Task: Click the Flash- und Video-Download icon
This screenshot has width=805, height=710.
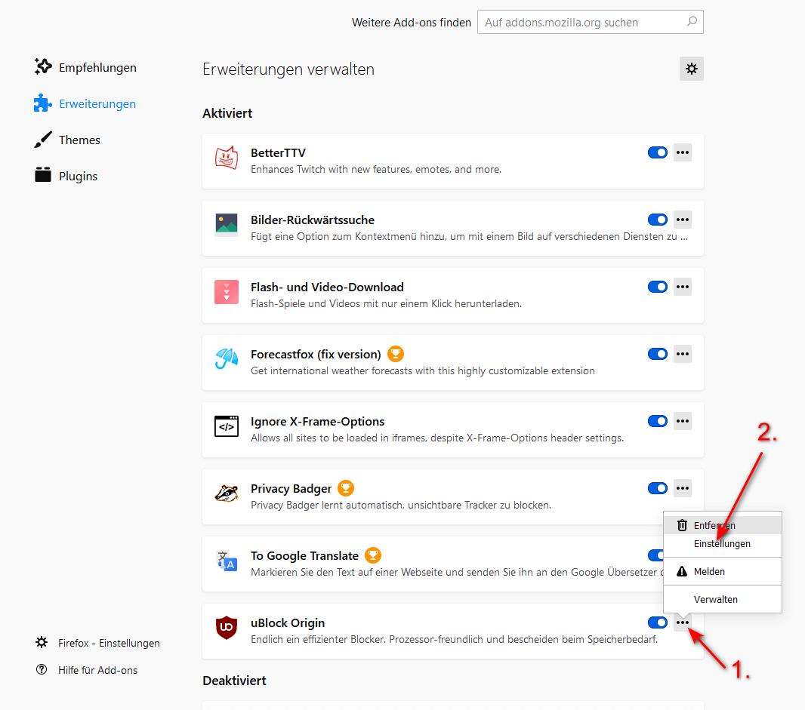Action: 227,293
